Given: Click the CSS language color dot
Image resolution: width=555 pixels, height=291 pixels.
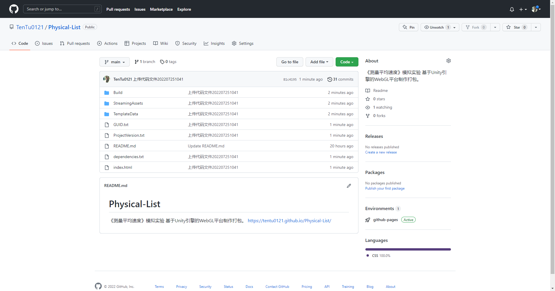Looking at the screenshot, I should click(x=368, y=255).
